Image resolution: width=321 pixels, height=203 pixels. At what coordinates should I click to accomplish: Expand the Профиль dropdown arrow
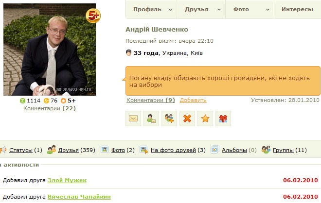click(170, 10)
